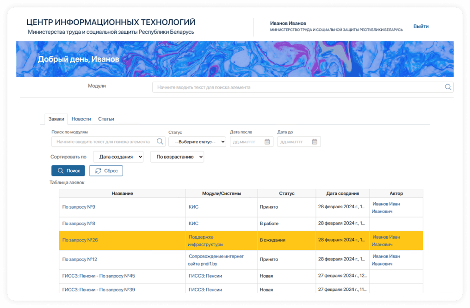The height and width of the screenshot is (308, 470).
Task: Click 'Сопровождение интернет сайта pndi1.by' link
Action: click(216, 260)
